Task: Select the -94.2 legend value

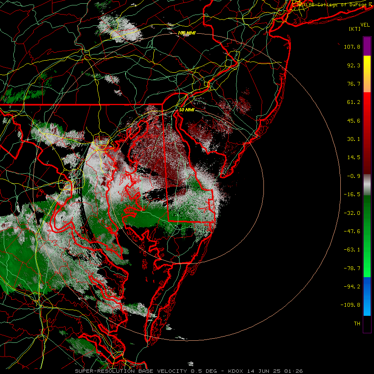Action: click(352, 287)
